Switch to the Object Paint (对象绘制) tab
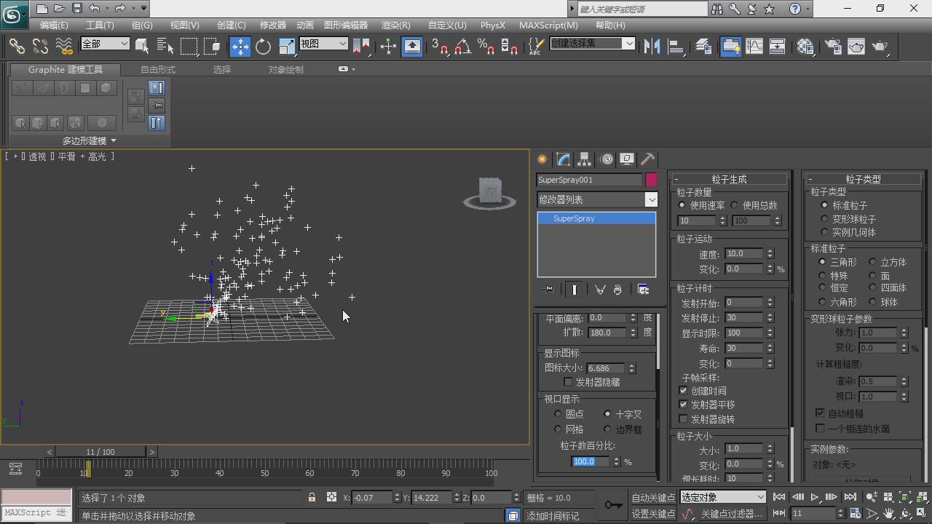The image size is (932, 524). [x=286, y=69]
